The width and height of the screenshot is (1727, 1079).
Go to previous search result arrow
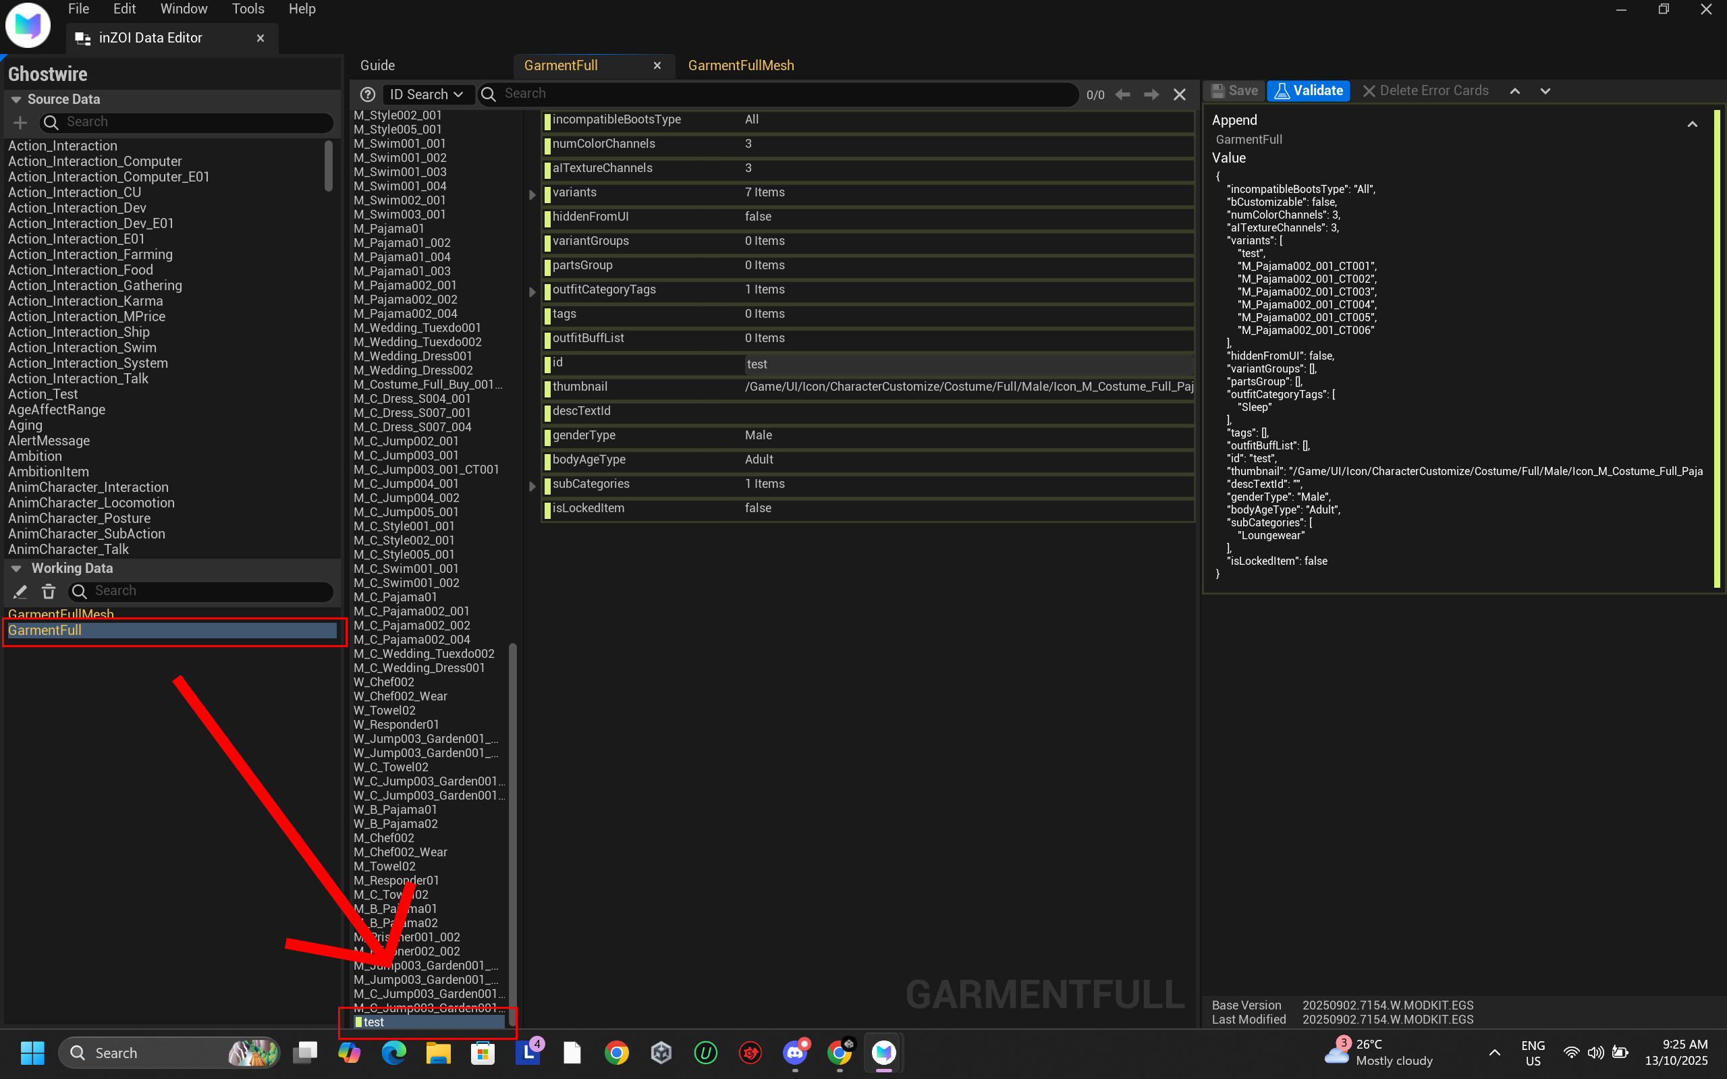(1122, 94)
